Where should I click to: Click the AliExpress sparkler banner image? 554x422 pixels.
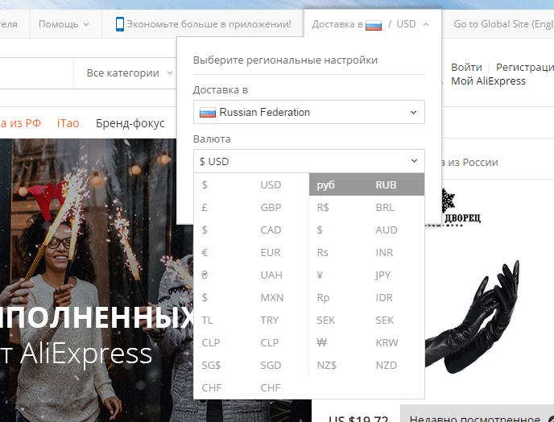[x=97, y=280]
